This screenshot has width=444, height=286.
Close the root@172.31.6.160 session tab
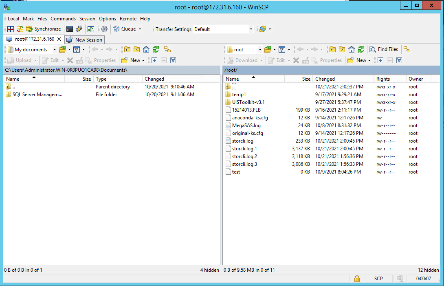[x=59, y=39]
